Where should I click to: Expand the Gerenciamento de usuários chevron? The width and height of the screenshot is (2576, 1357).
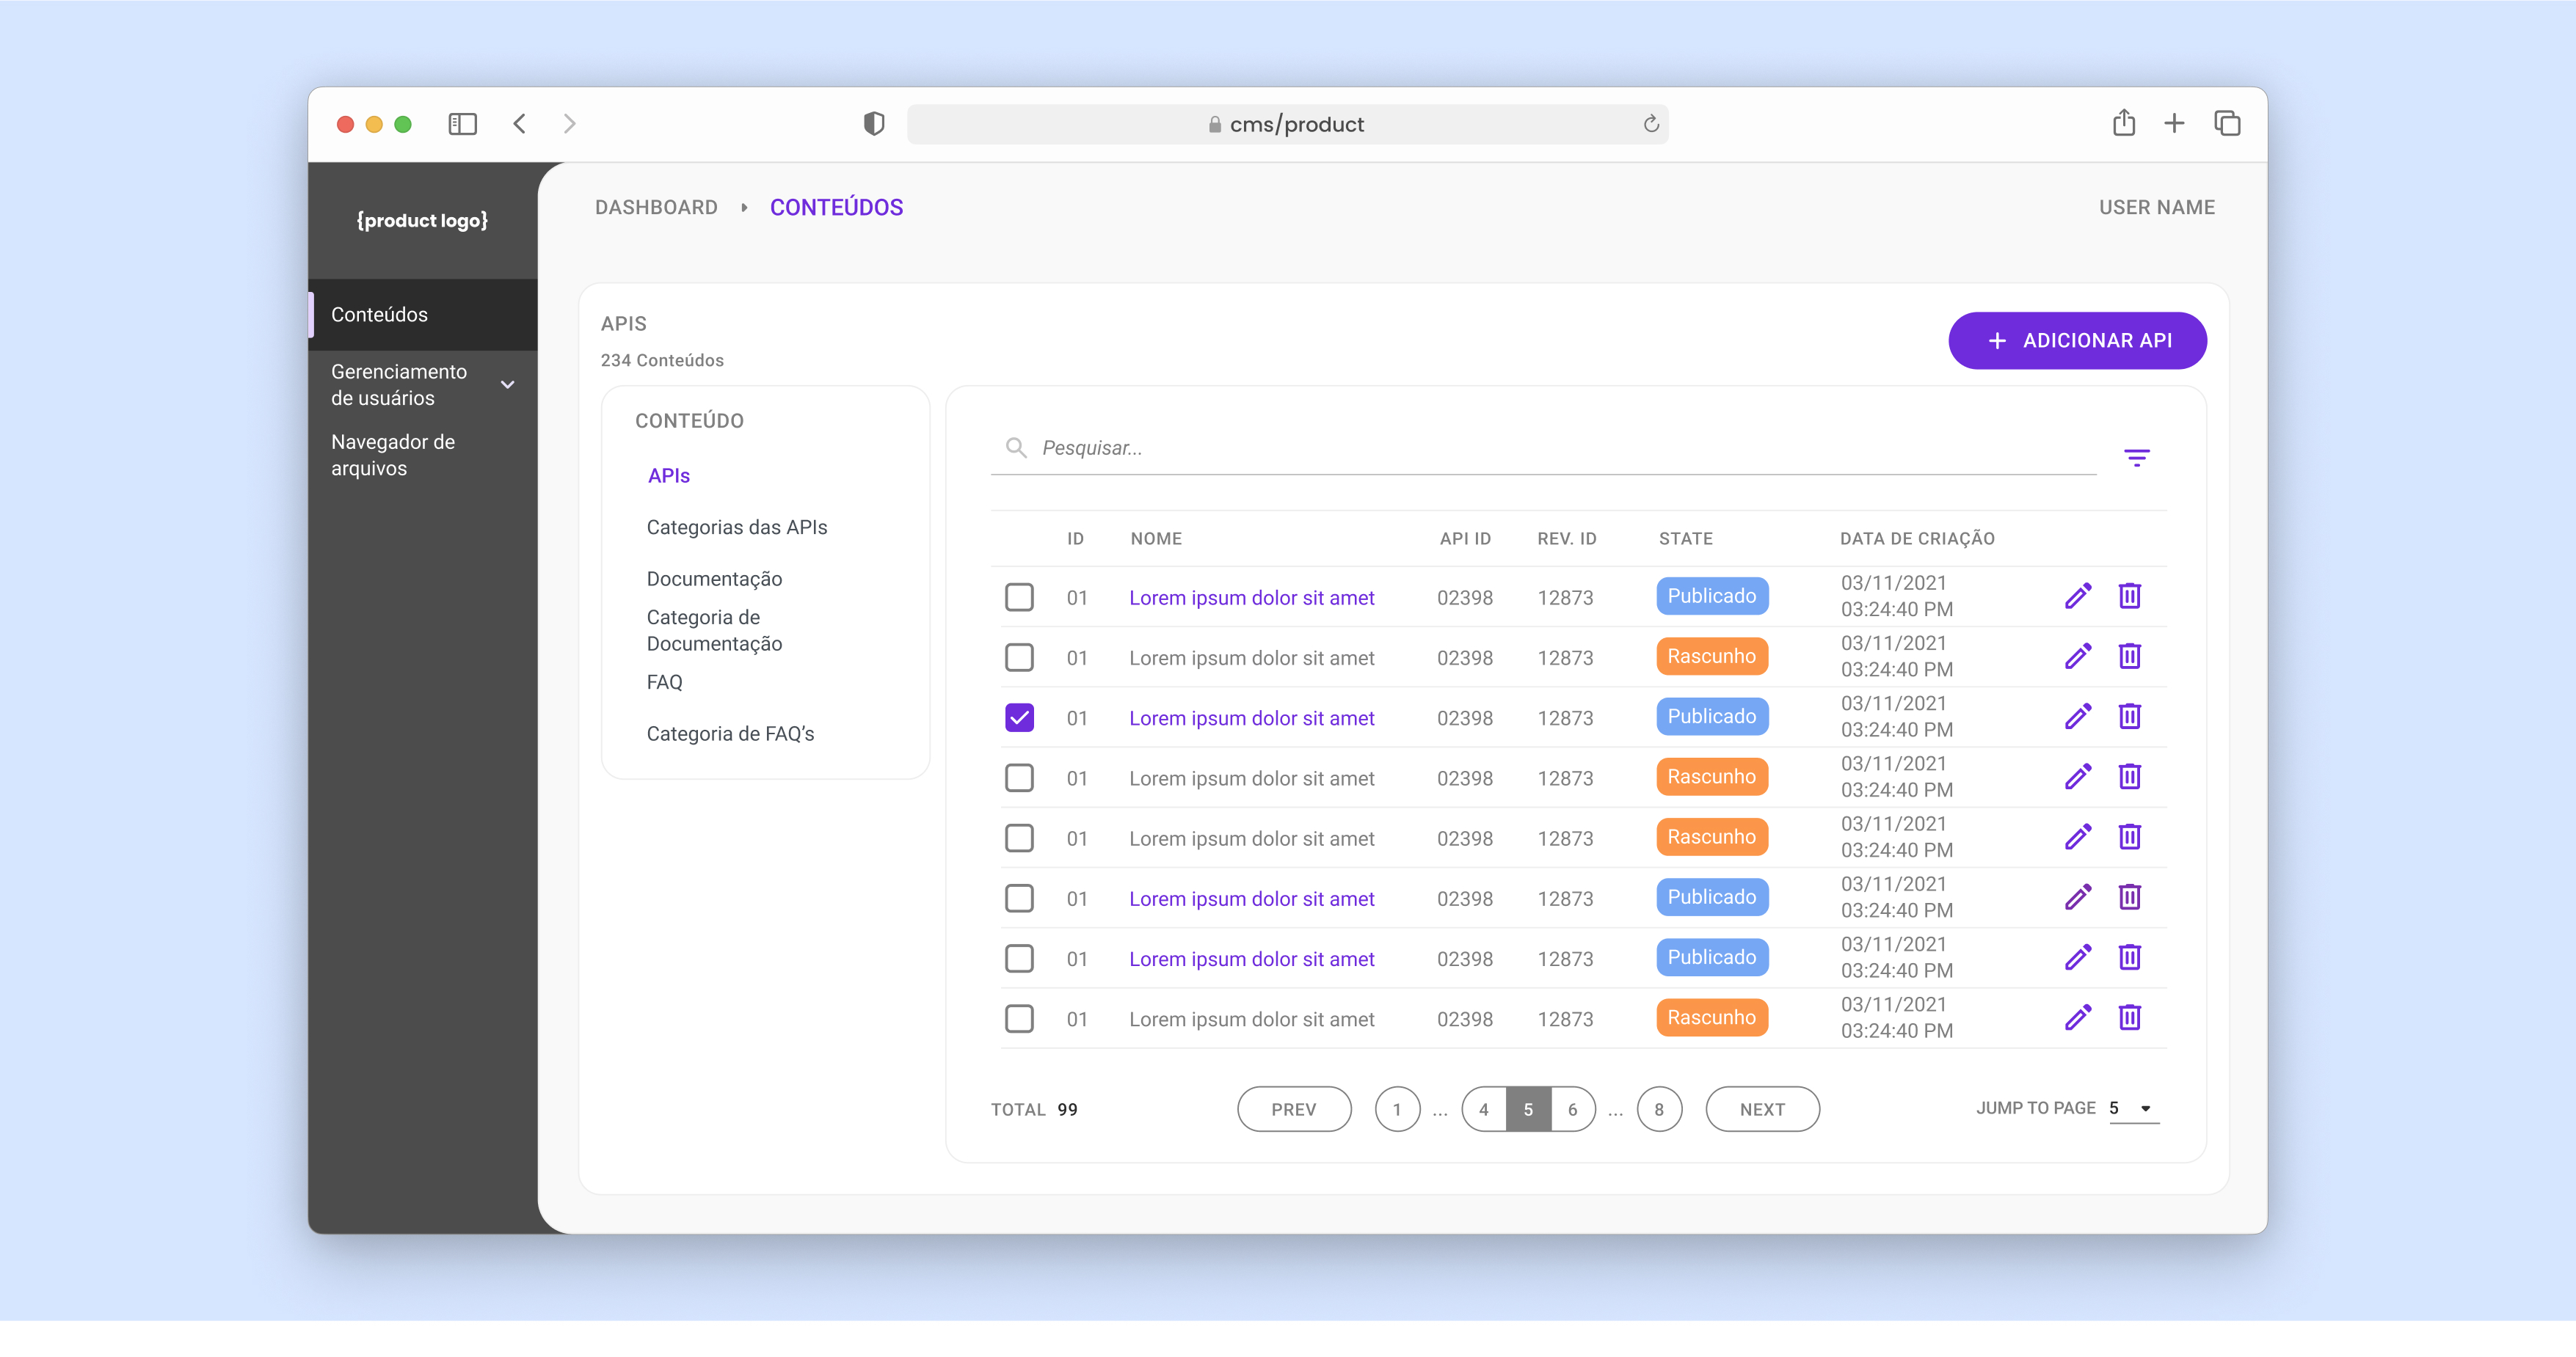tap(507, 384)
